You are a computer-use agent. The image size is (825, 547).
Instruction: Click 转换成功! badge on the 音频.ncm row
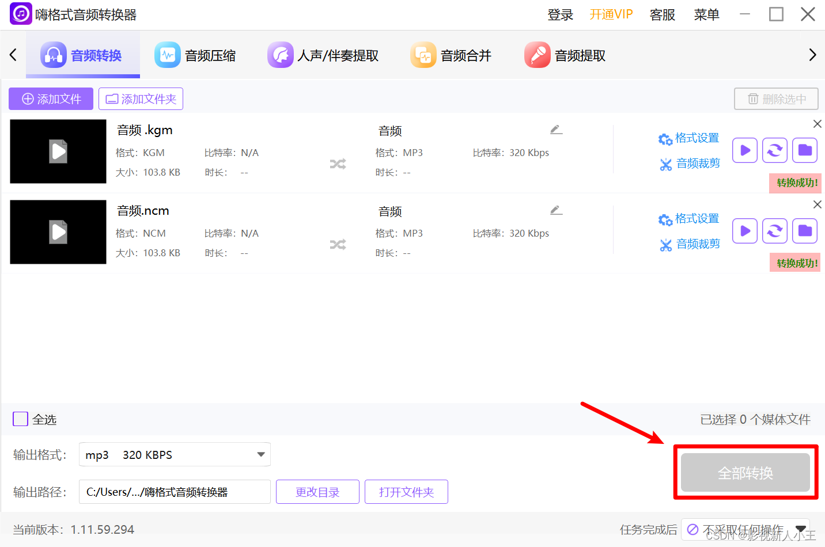795,263
